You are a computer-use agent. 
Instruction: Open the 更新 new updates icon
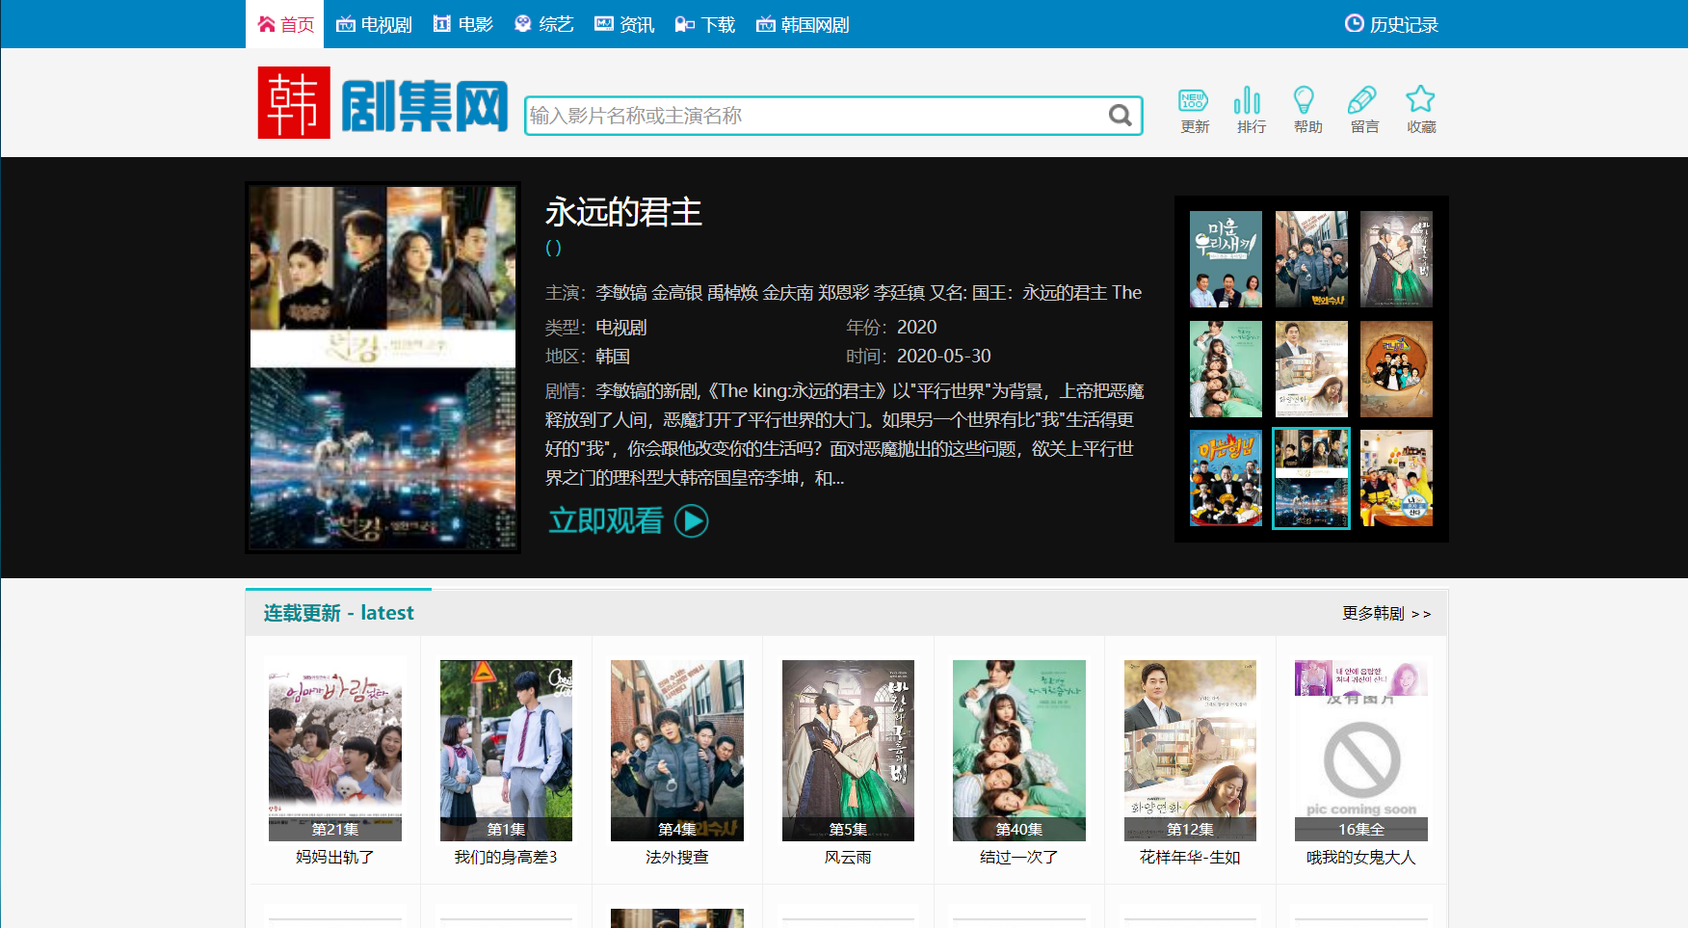tap(1194, 110)
